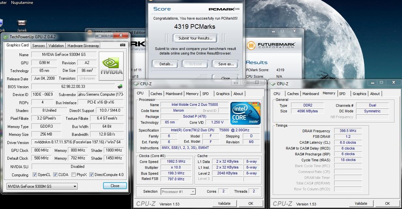
Task: Click the disabled To Excel button
Action: click(195, 64)
